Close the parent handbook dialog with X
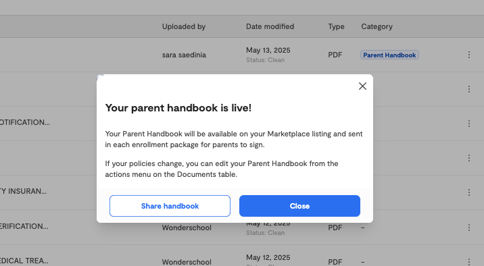 (x=362, y=86)
